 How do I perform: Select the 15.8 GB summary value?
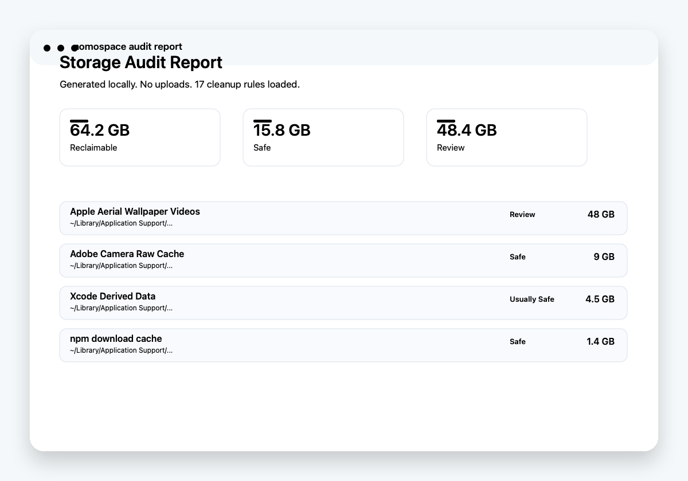pos(282,130)
